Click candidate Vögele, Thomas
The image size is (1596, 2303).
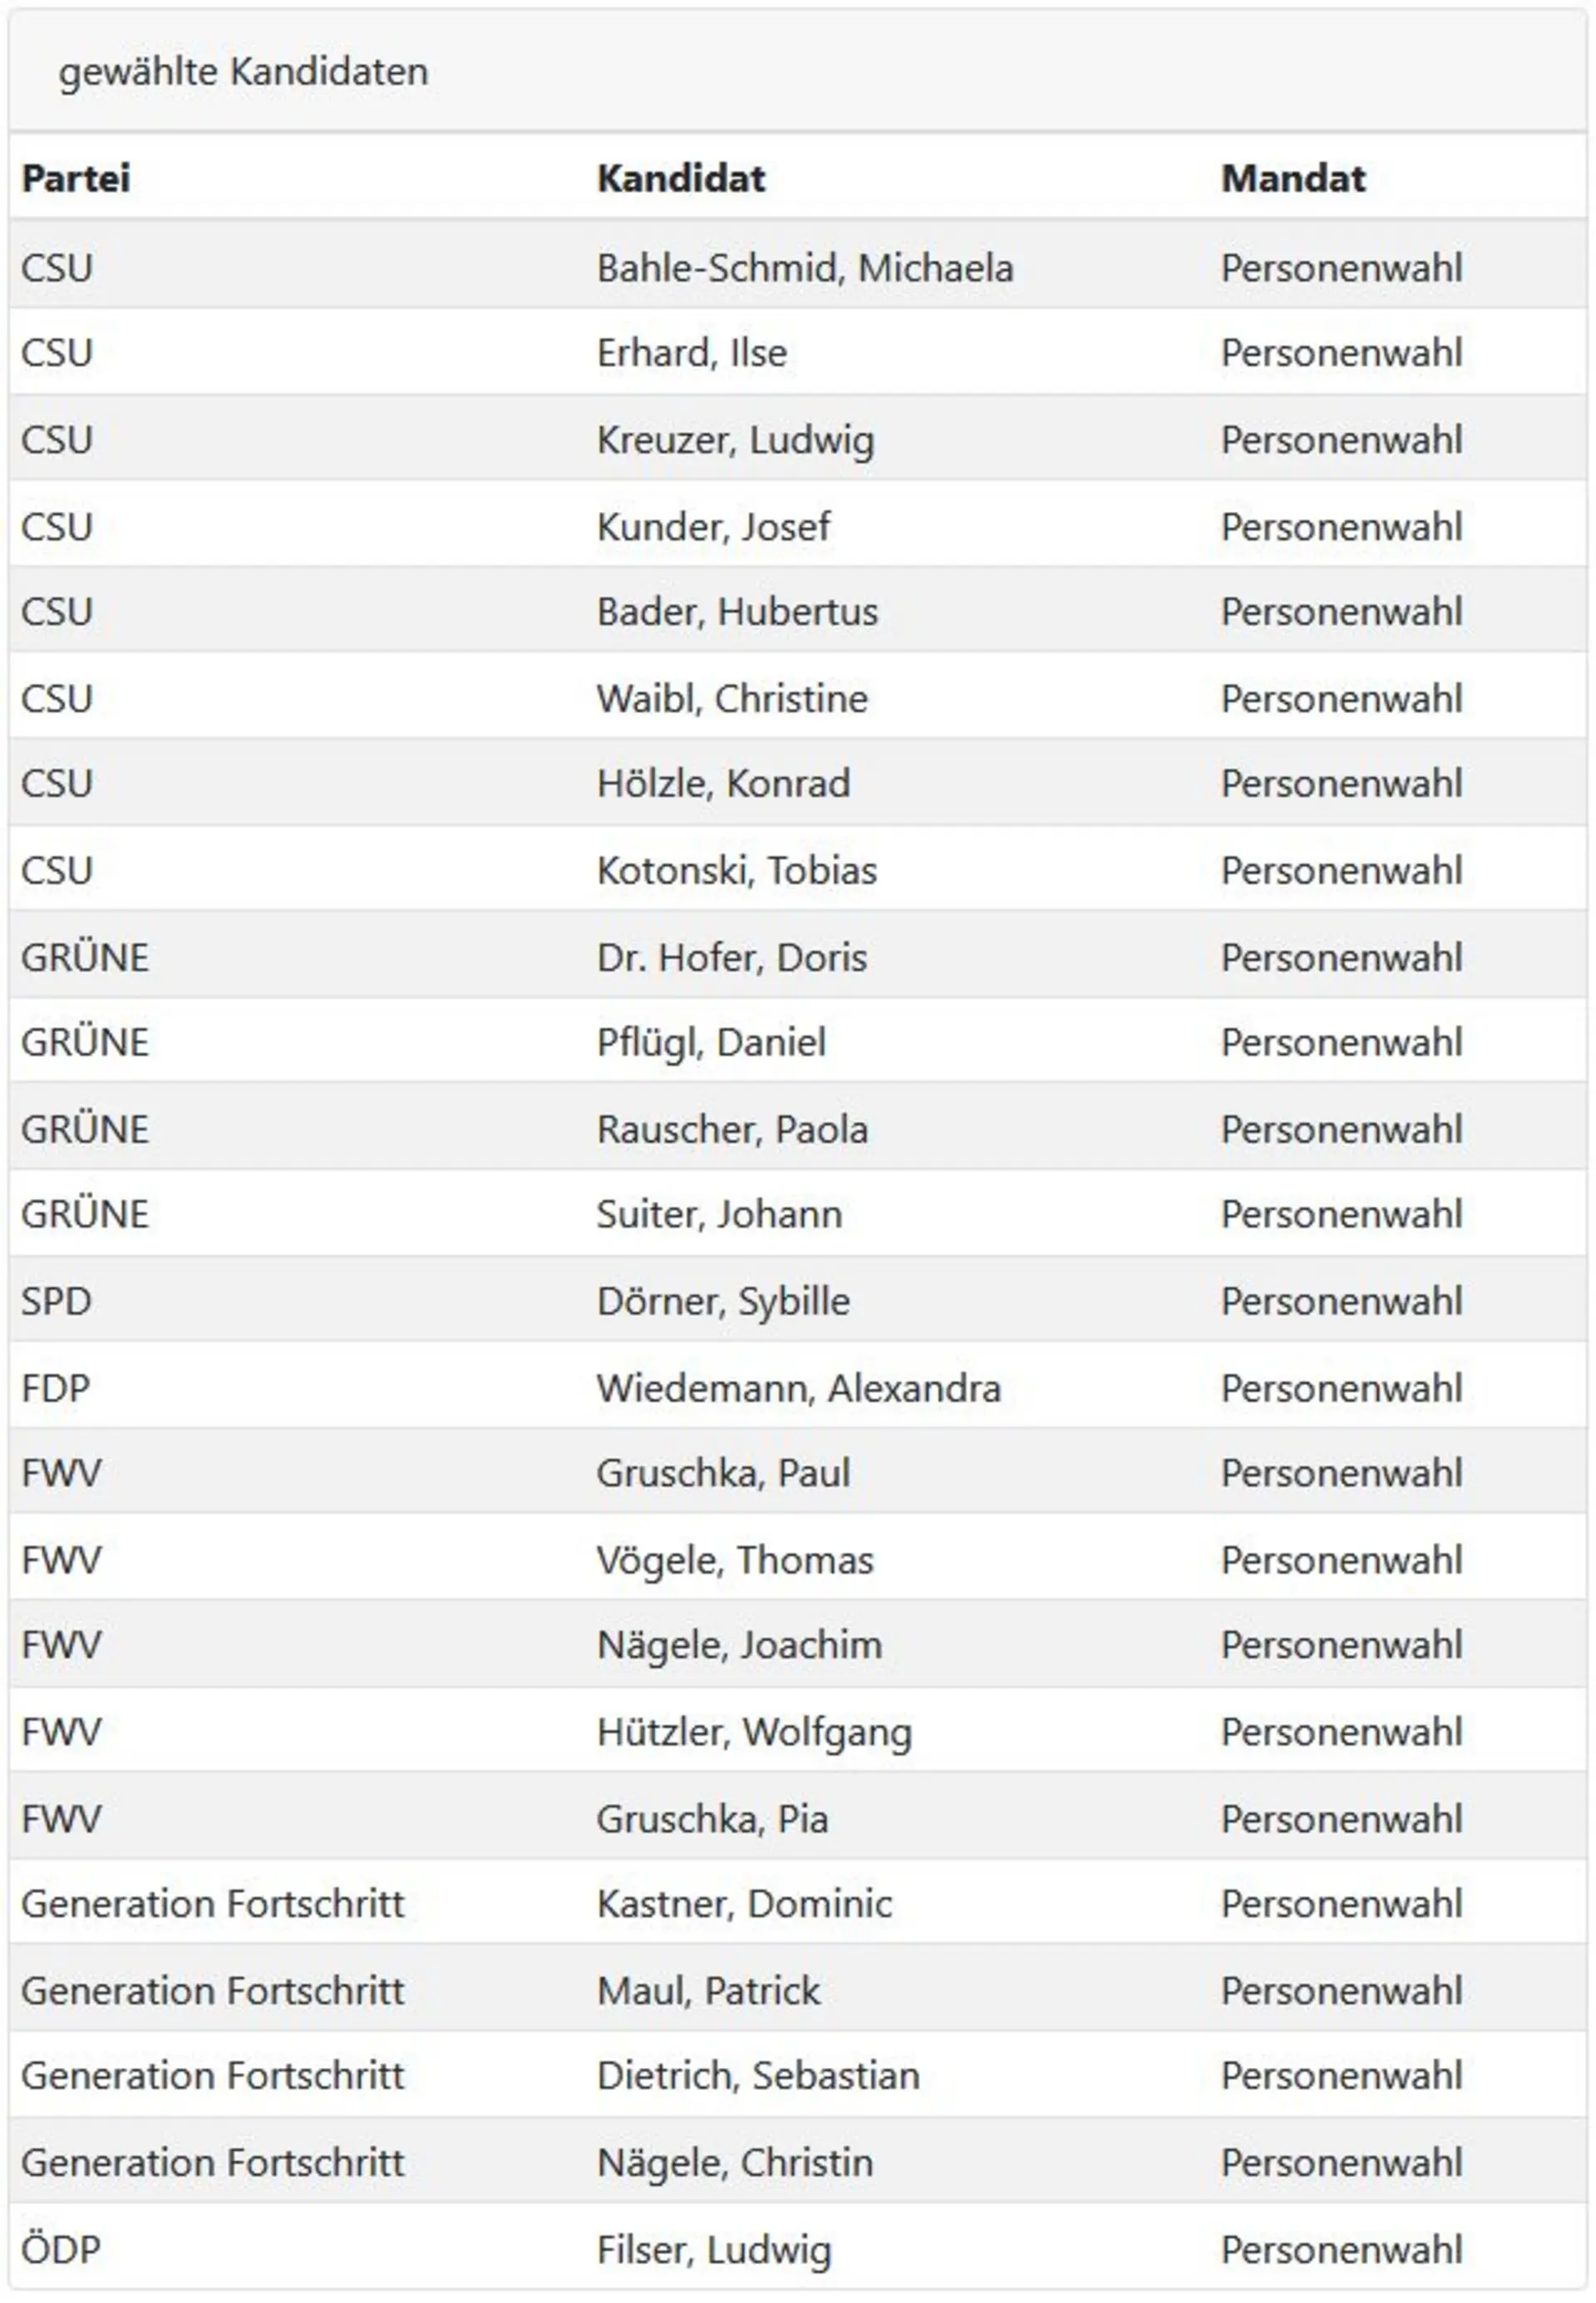(736, 1560)
